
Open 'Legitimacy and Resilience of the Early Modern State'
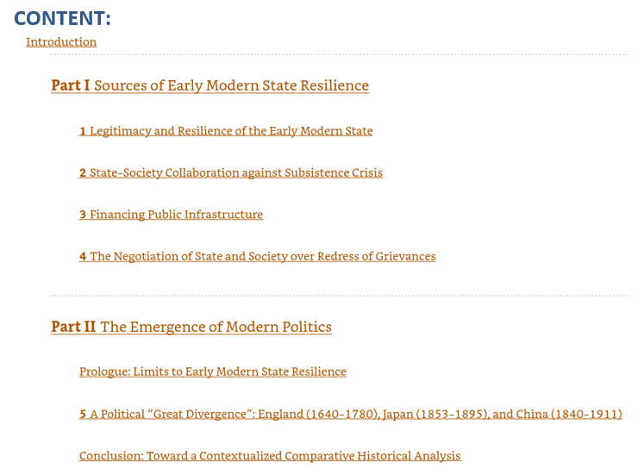pos(231,131)
